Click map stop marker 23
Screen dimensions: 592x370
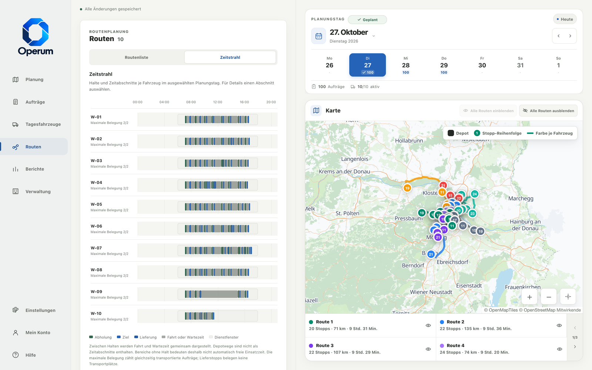[x=472, y=213]
